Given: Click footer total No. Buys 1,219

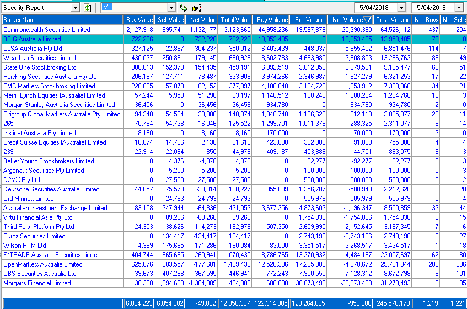Looking at the screenshot, I should 426,303.
